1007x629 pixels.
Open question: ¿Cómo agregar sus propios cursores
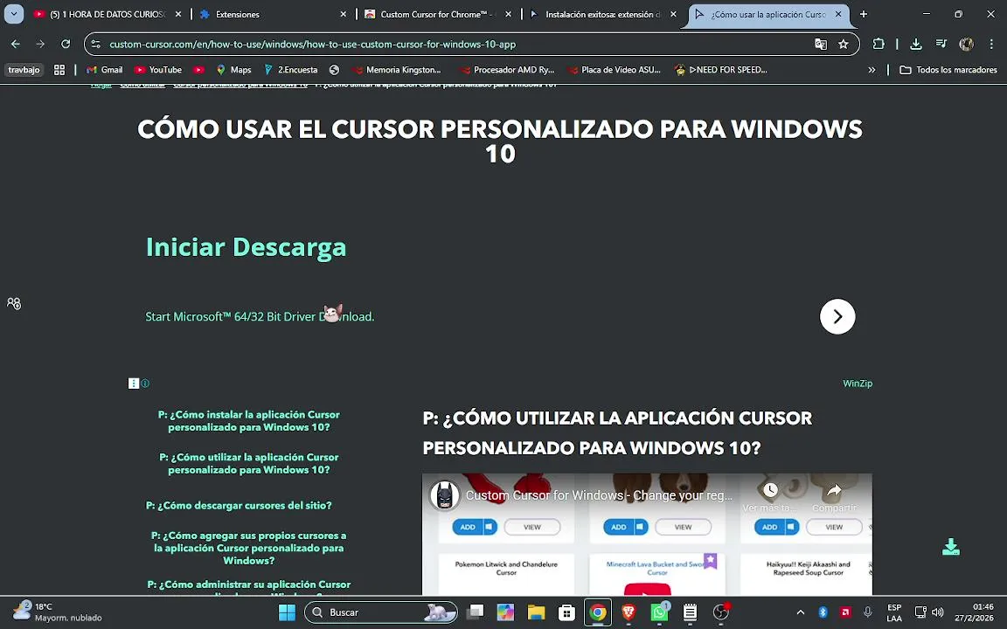pos(248,548)
